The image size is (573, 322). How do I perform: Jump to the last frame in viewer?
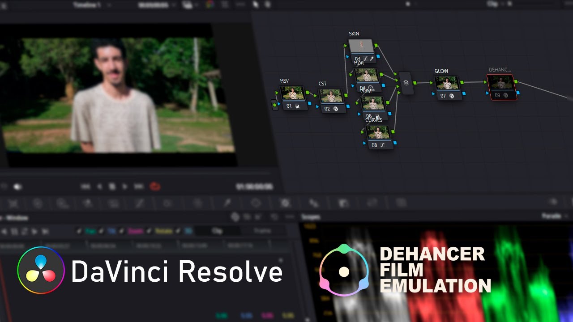[x=139, y=186]
